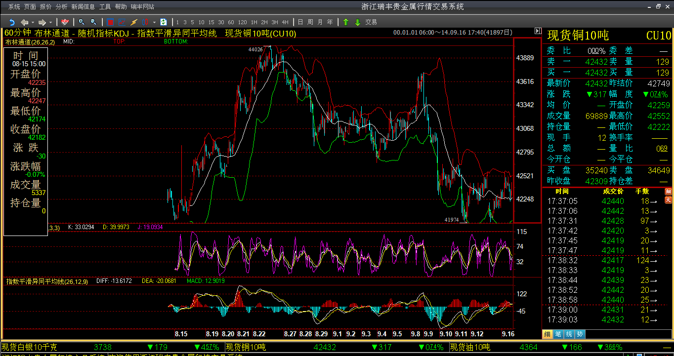Open the 系统 menu
The height and width of the screenshot is (356, 674).
pyautogui.click(x=14, y=7)
